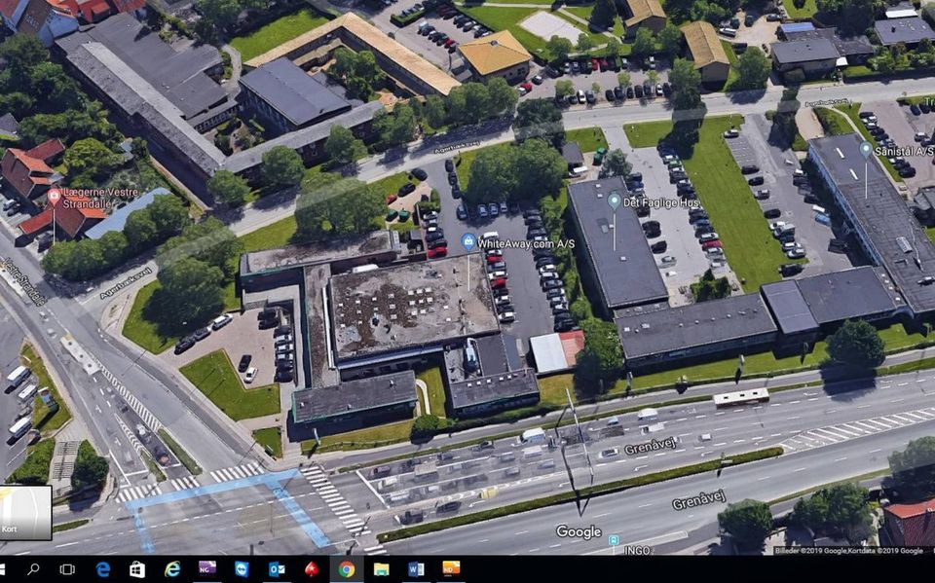The height and width of the screenshot is (583, 935).
Task: Launch Microsoft Edge from taskbar
Action: click(x=102, y=569)
